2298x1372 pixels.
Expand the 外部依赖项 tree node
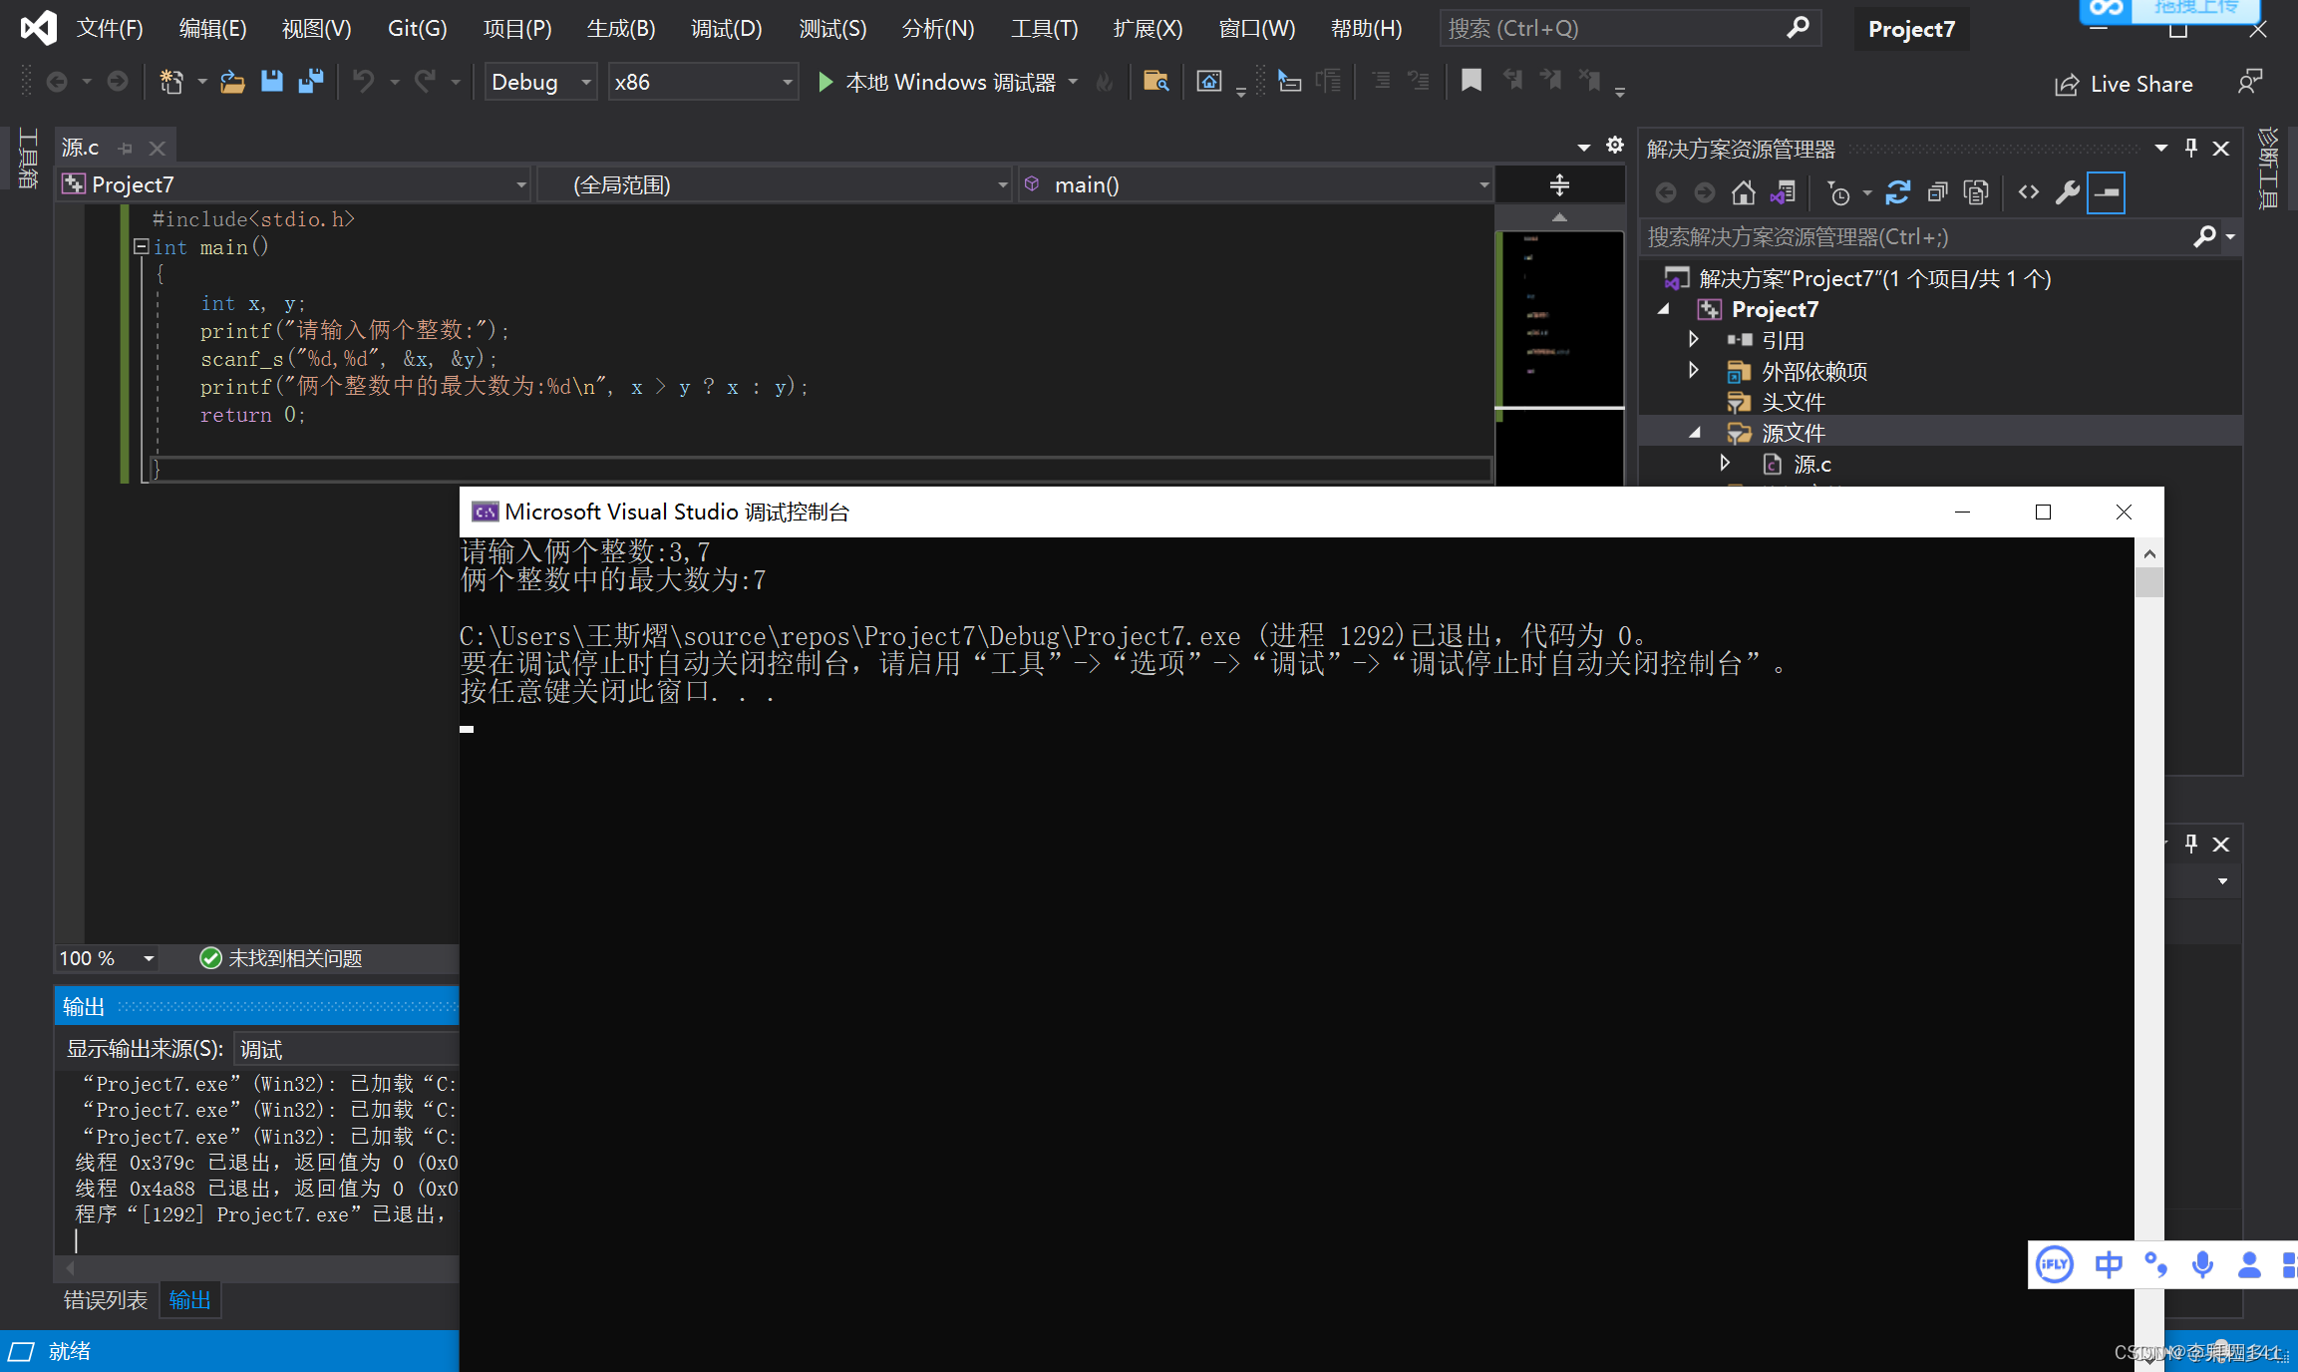pyautogui.click(x=1694, y=371)
